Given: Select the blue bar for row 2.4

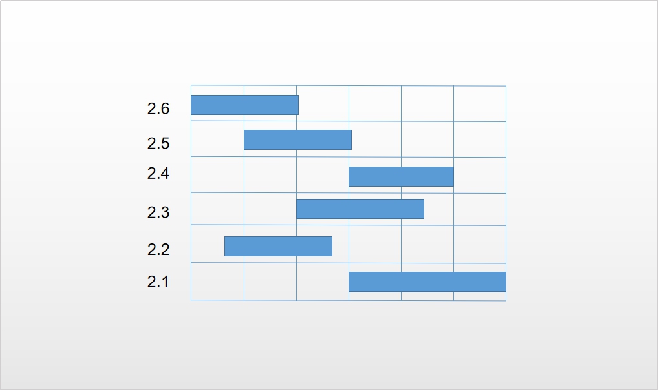Looking at the screenshot, I should click(401, 176).
